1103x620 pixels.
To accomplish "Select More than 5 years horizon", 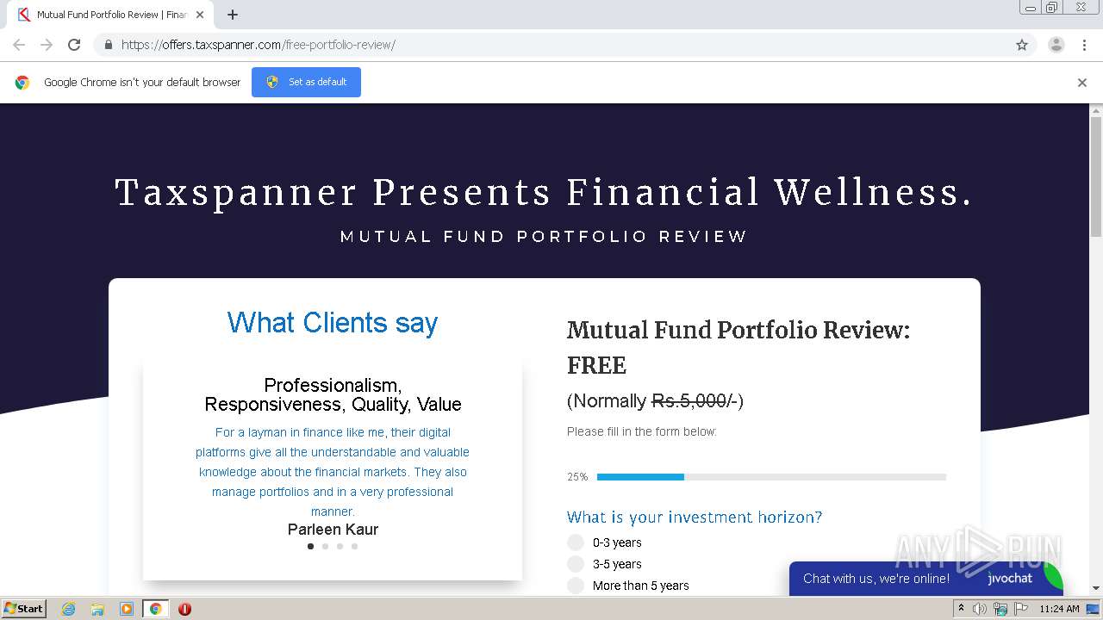I will [x=576, y=586].
